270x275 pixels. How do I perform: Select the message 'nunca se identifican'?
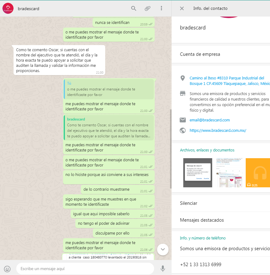(124, 23)
